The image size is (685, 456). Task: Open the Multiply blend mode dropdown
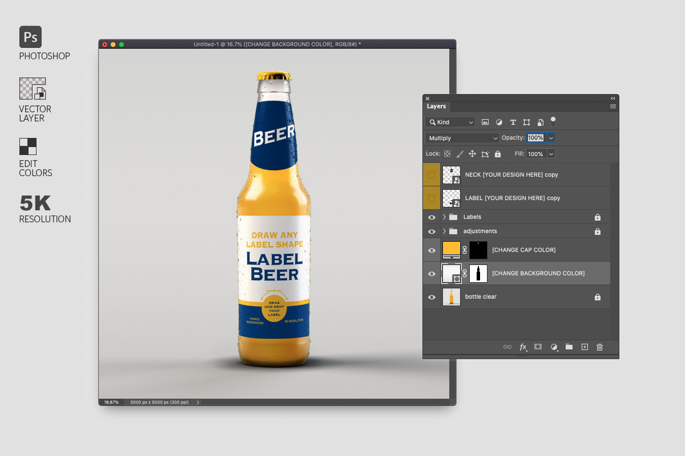[x=461, y=137]
